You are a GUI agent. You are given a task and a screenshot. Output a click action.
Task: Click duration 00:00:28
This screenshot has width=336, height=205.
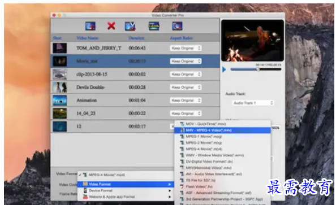click(x=137, y=88)
